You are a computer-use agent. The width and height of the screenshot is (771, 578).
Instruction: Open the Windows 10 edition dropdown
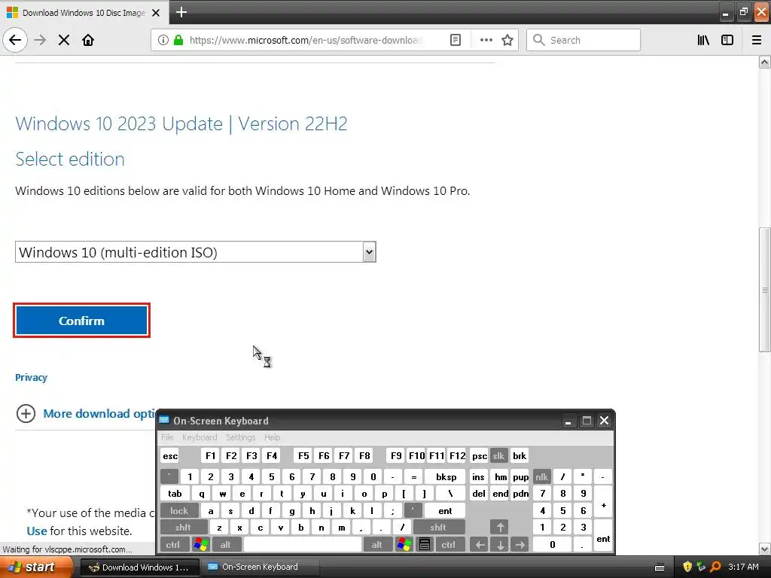(x=196, y=252)
